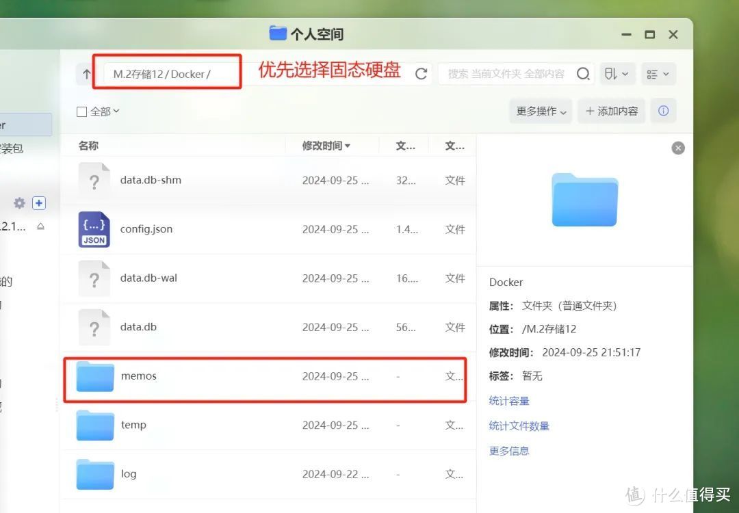
Task: Expand the 更多操作 dropdown
Action: 540,111
